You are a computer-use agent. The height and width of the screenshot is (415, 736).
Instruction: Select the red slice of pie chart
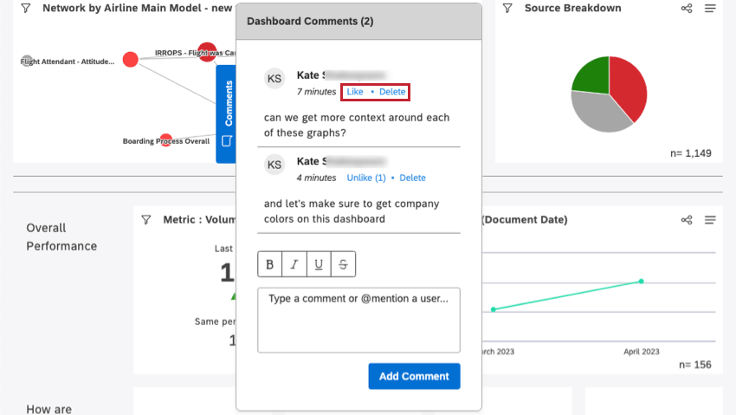(627, 88)
